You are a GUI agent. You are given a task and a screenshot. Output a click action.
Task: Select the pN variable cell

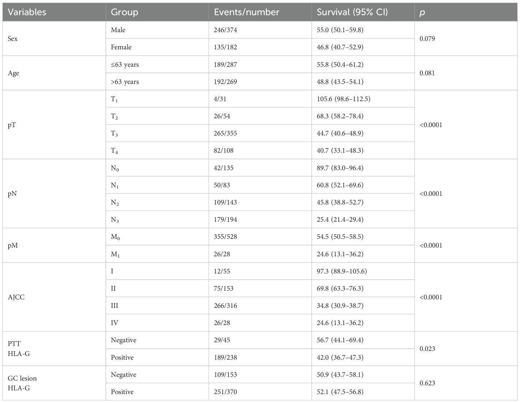[x=12, y=194]
